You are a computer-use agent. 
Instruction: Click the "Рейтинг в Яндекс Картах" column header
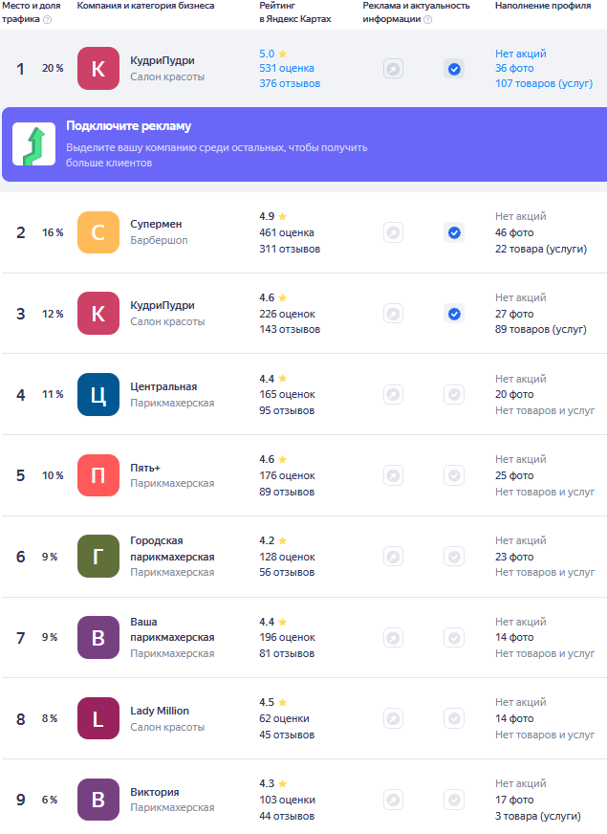click(x=295, y=12)
